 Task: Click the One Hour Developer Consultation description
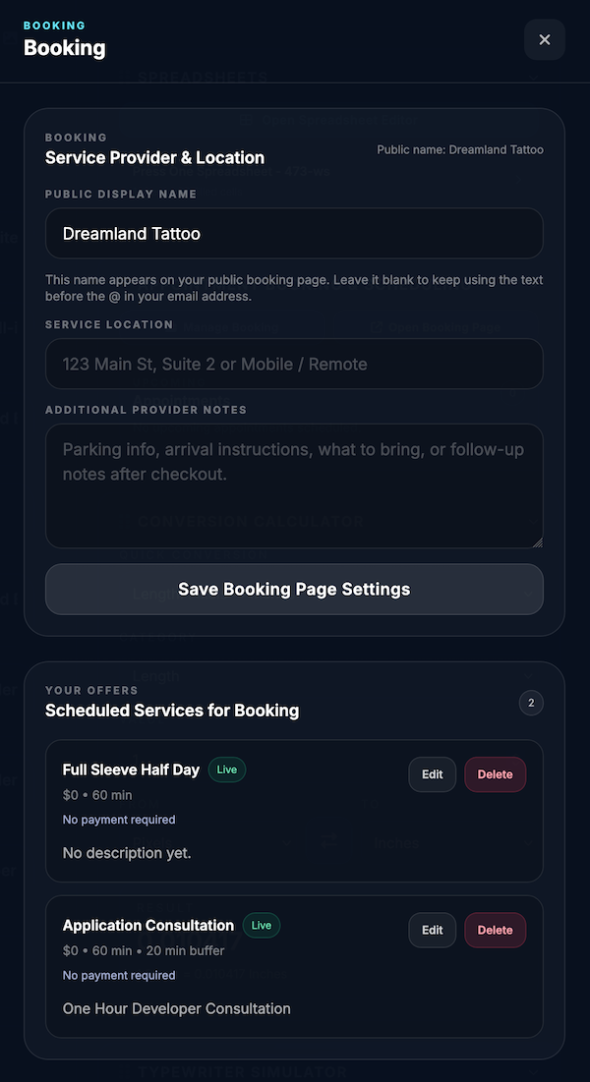(177, 1008)
